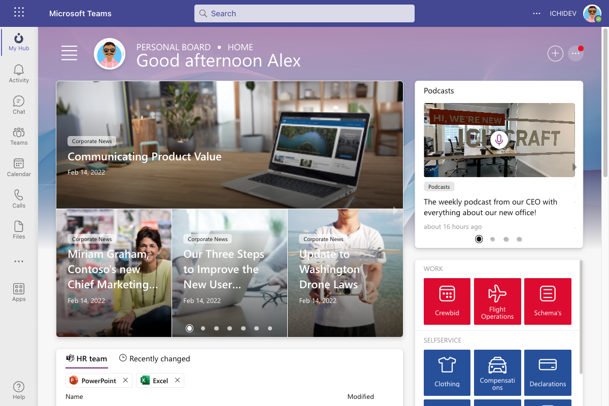Select the fourth news carousel dot
The image size is (609, 406).
tap(230, 328)
